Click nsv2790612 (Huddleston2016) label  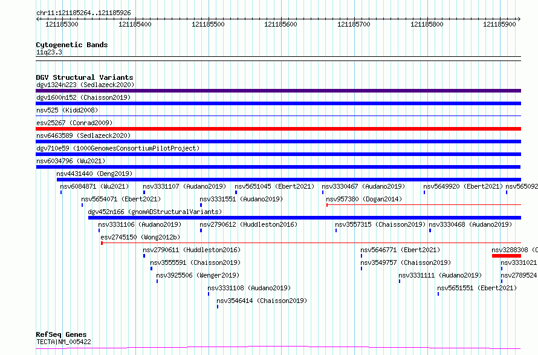tap(248, 224)
